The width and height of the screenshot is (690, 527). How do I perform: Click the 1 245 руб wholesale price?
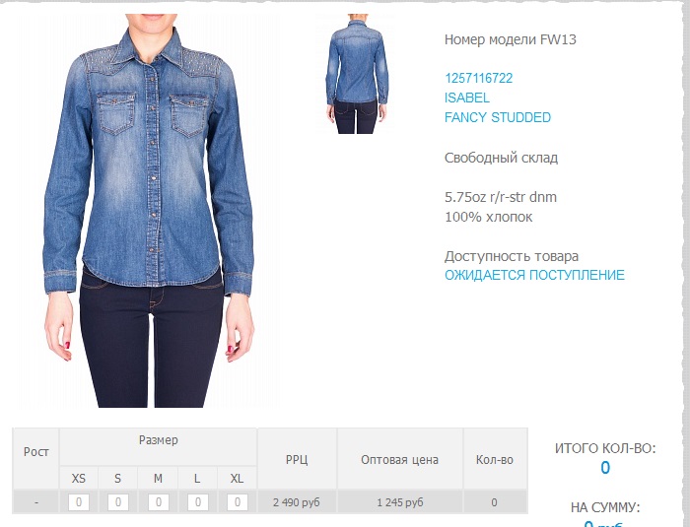click(x=400, y=502)
